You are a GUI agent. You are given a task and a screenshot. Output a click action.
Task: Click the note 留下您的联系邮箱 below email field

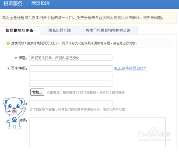click(x=77, y=110)
